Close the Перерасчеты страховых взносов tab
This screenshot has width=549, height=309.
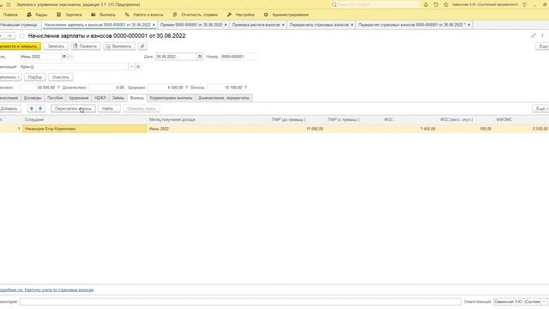click(352, 25)
